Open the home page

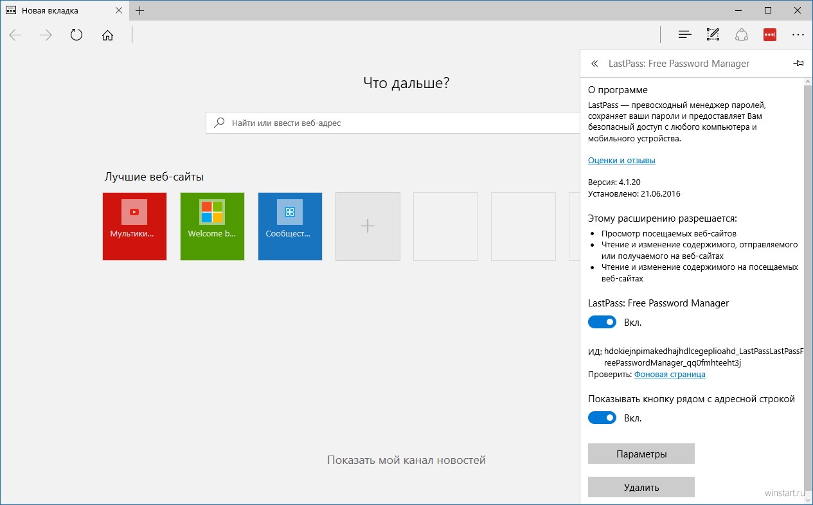point(107,35)
